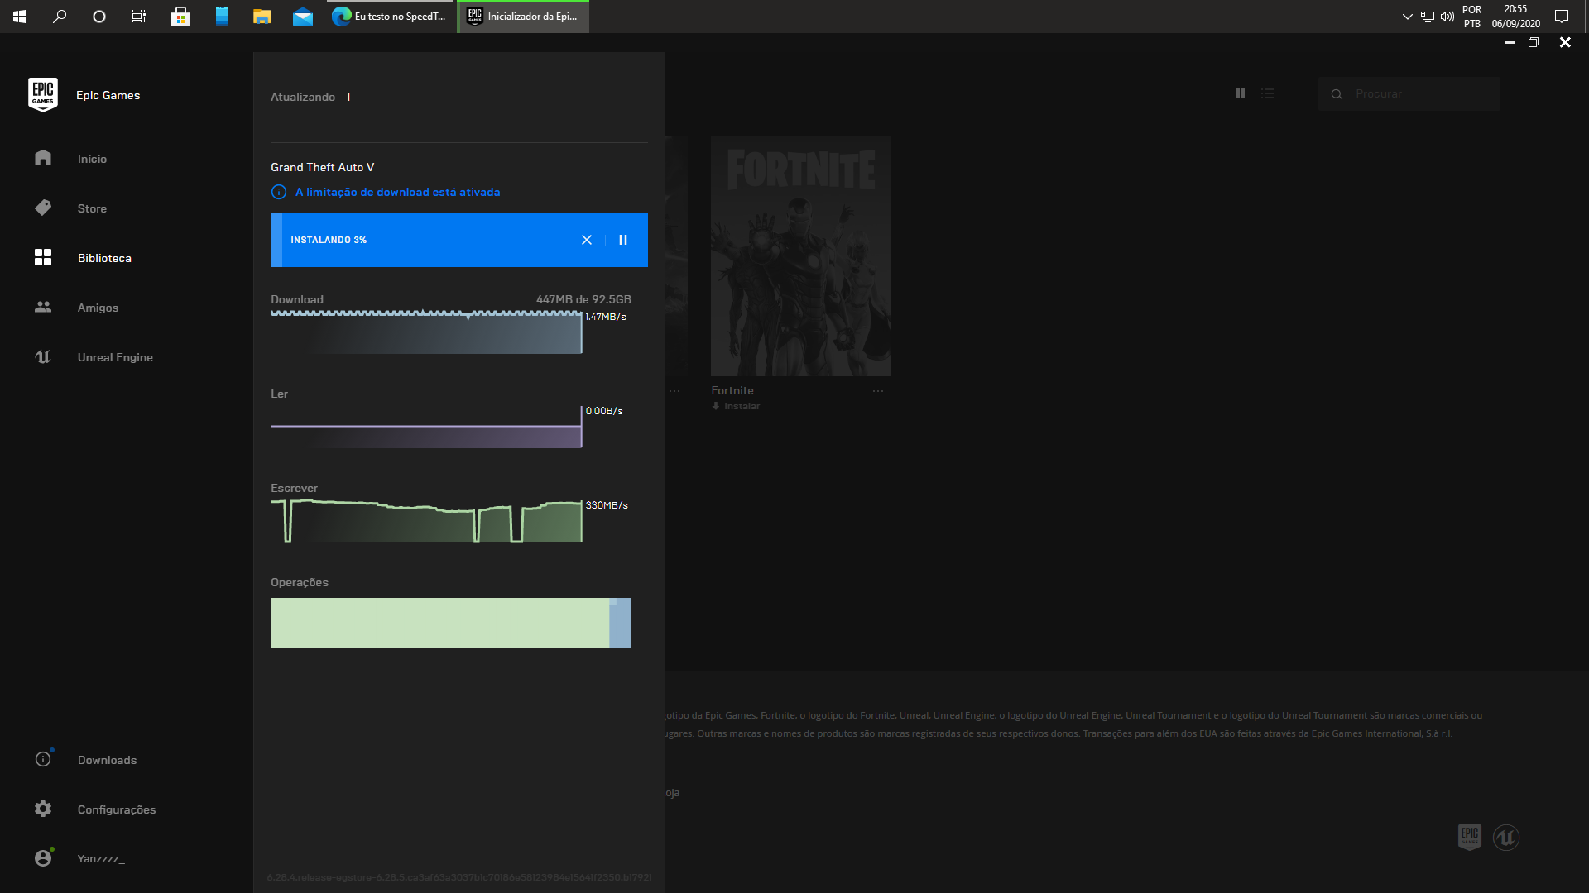The image size is (1589, 893).
Task: Open options ellipsis of the partly hidden game
Action: click(x=674, y=391)
